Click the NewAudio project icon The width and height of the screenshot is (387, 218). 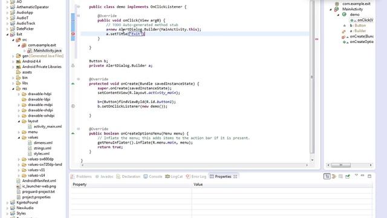[13, 208]
